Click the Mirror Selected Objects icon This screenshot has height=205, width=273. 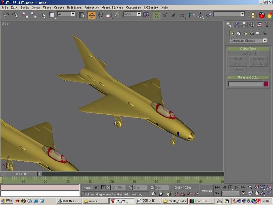click(x=192, y=15)
